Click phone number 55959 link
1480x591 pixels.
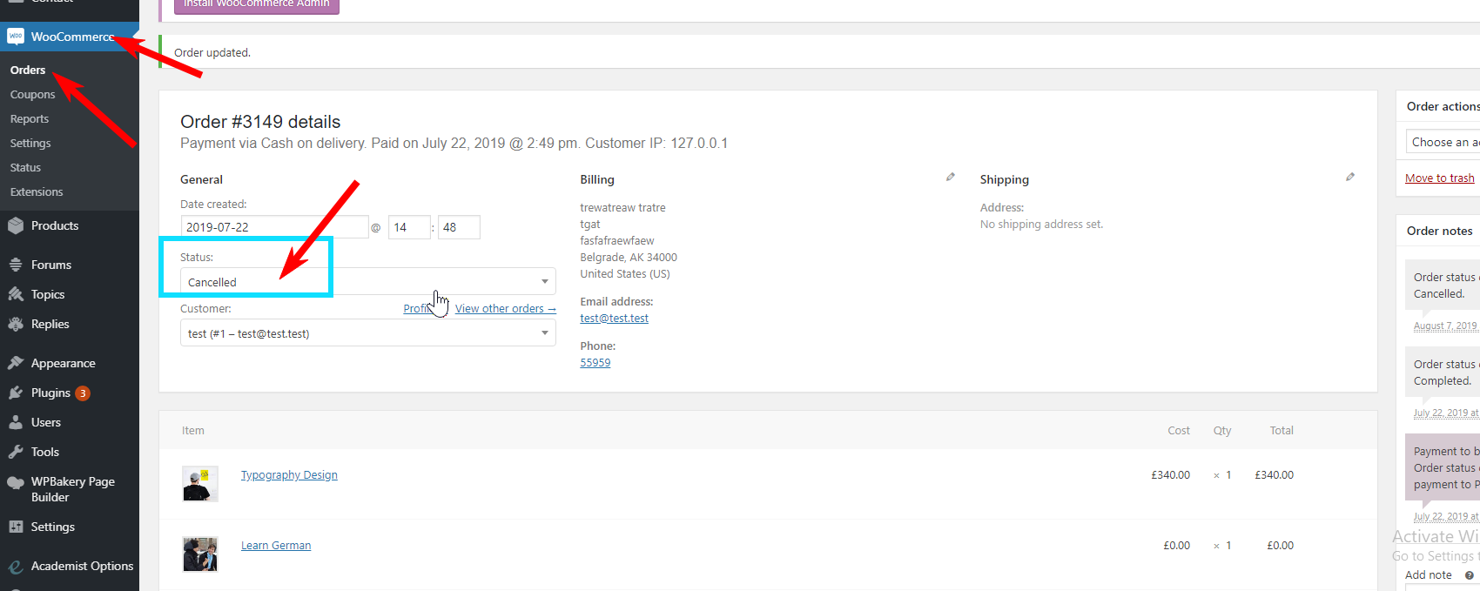tap(595, 362)
